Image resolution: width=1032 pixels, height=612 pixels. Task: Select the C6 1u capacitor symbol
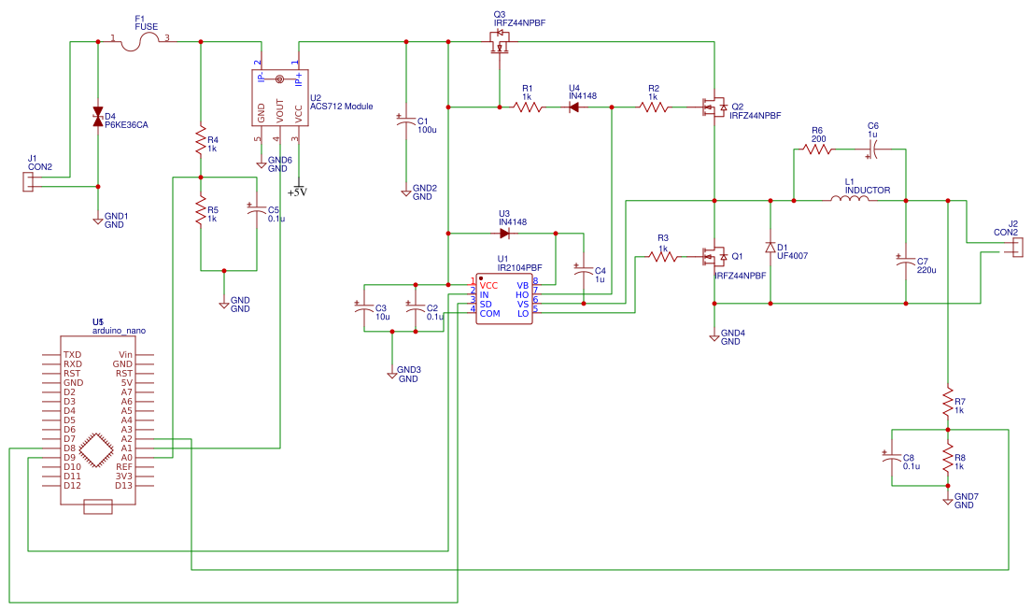coord(874,149)
